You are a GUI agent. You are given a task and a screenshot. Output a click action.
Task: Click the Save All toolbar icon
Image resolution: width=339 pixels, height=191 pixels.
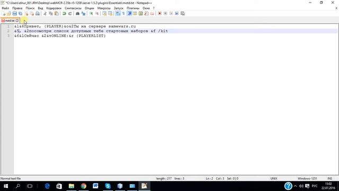point(20,13)
